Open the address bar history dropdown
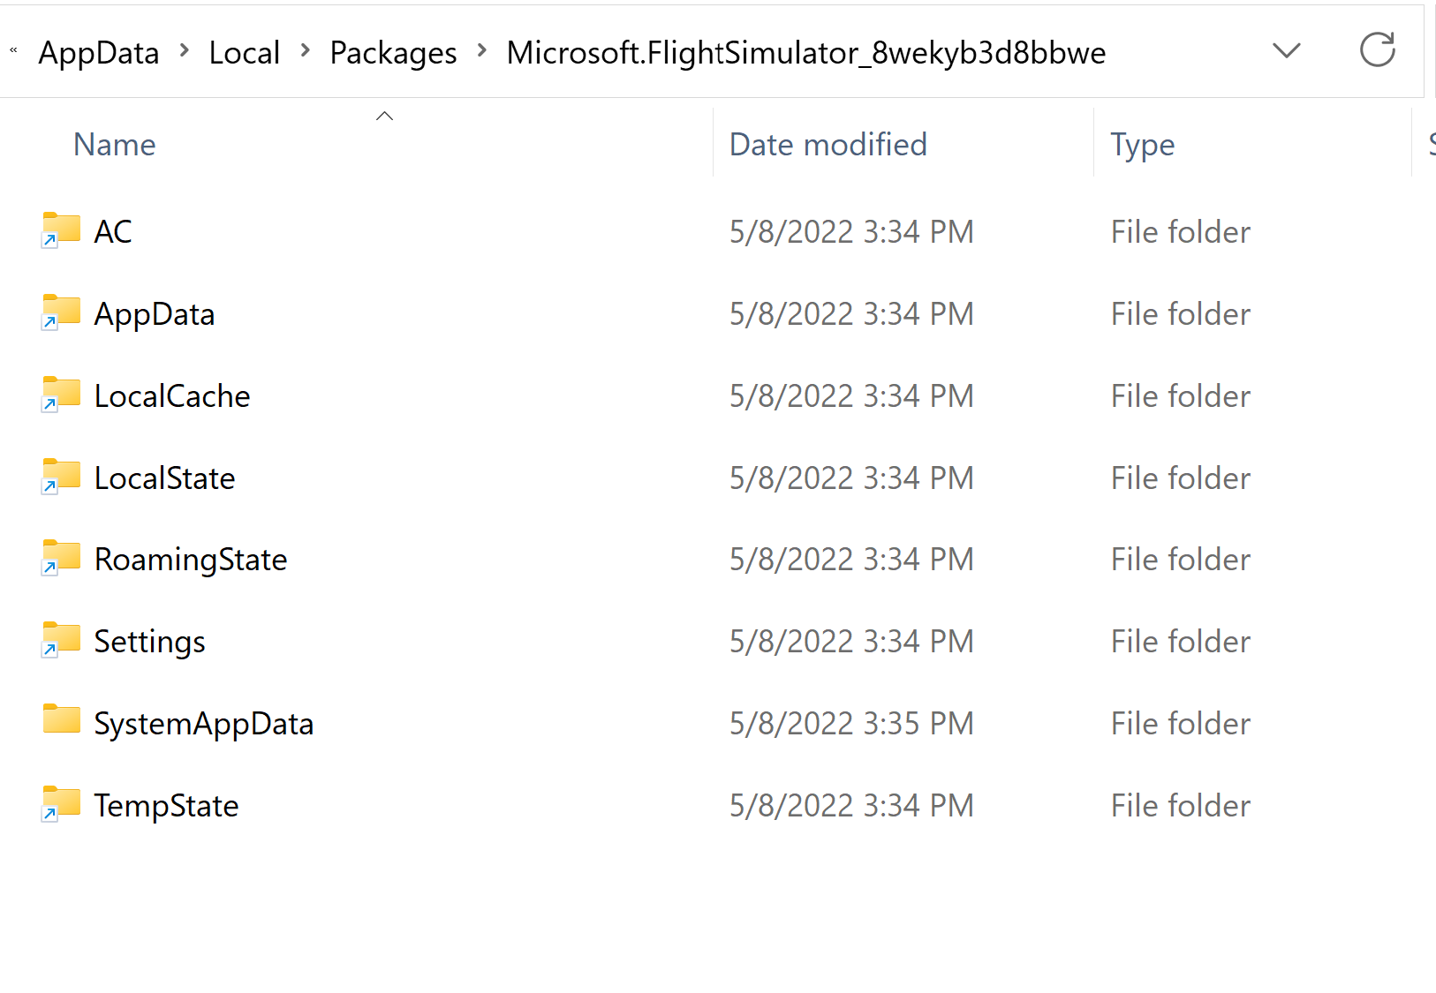The width and height of the screenshot is (1436, 993). (1286, 51)
